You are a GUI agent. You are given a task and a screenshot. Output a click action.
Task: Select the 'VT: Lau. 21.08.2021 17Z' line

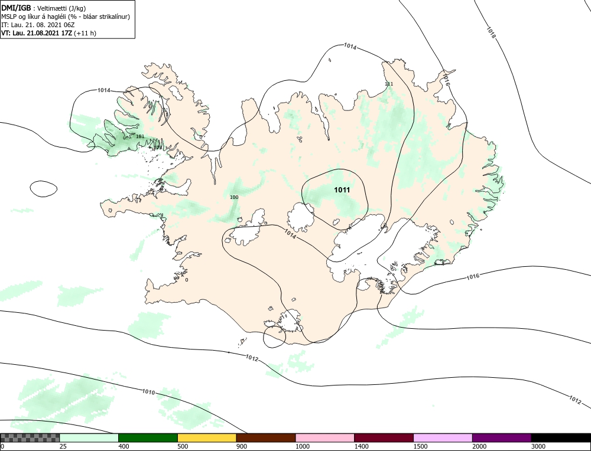pyautogui.click(x=48, y=33)
